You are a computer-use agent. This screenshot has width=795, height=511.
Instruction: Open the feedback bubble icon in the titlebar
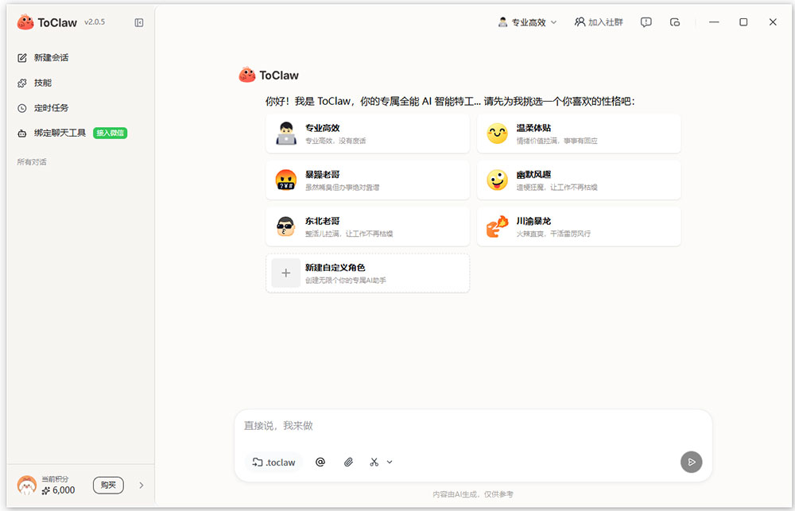point(646,22)
